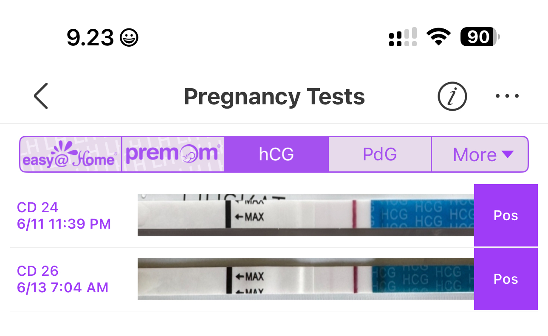548x336 pixels.
Task: Open the three-dot options menu
Action: 507,96
